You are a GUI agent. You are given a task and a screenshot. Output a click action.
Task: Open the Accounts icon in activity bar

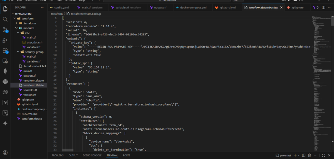(5, 152)
